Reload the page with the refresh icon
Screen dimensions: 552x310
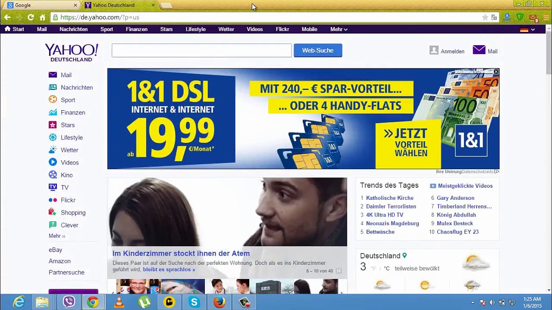pyautogui.click(x=30, y=17)
